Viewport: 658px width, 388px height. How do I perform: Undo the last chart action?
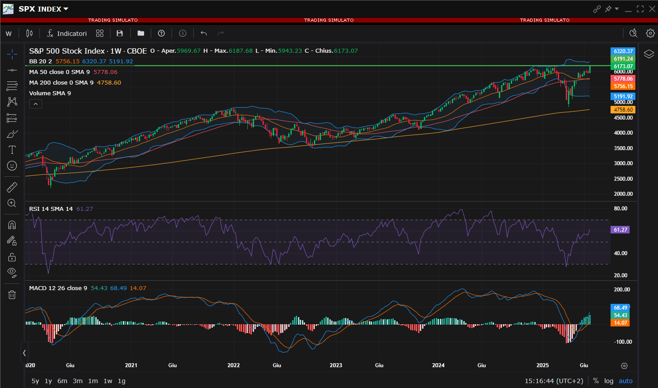[x=204, y=33]
